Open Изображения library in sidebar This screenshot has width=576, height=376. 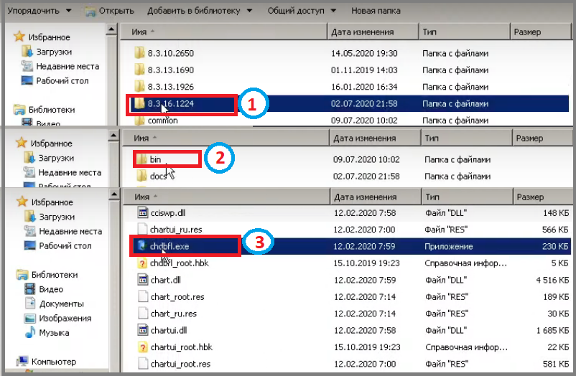(x=57, y=319)
